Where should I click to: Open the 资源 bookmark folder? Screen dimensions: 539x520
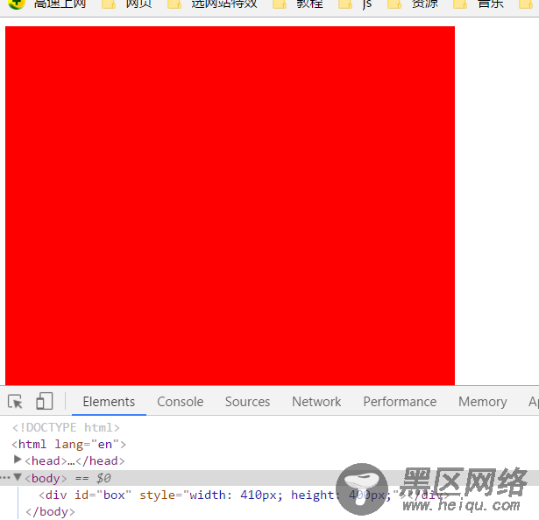click(413, 4)
